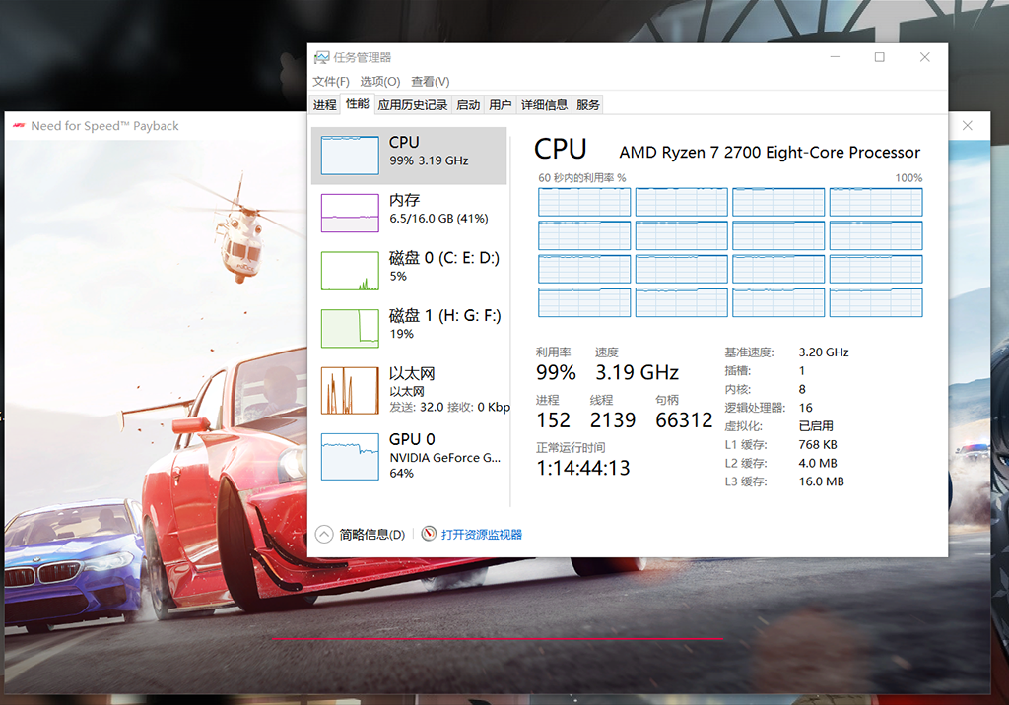Collapse view with 简略信息(D) arrow icon

pos(323,534)
